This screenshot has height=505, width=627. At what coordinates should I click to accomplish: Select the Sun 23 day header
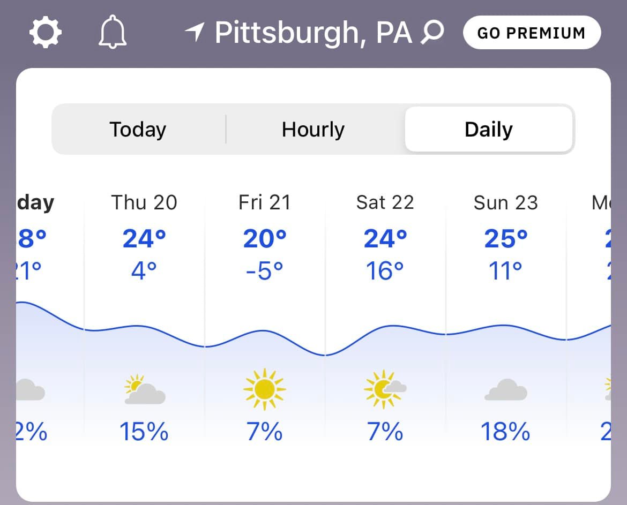point(506,202)
